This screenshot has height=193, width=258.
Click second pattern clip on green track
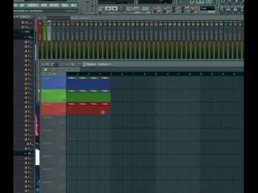tap(83, 96)
